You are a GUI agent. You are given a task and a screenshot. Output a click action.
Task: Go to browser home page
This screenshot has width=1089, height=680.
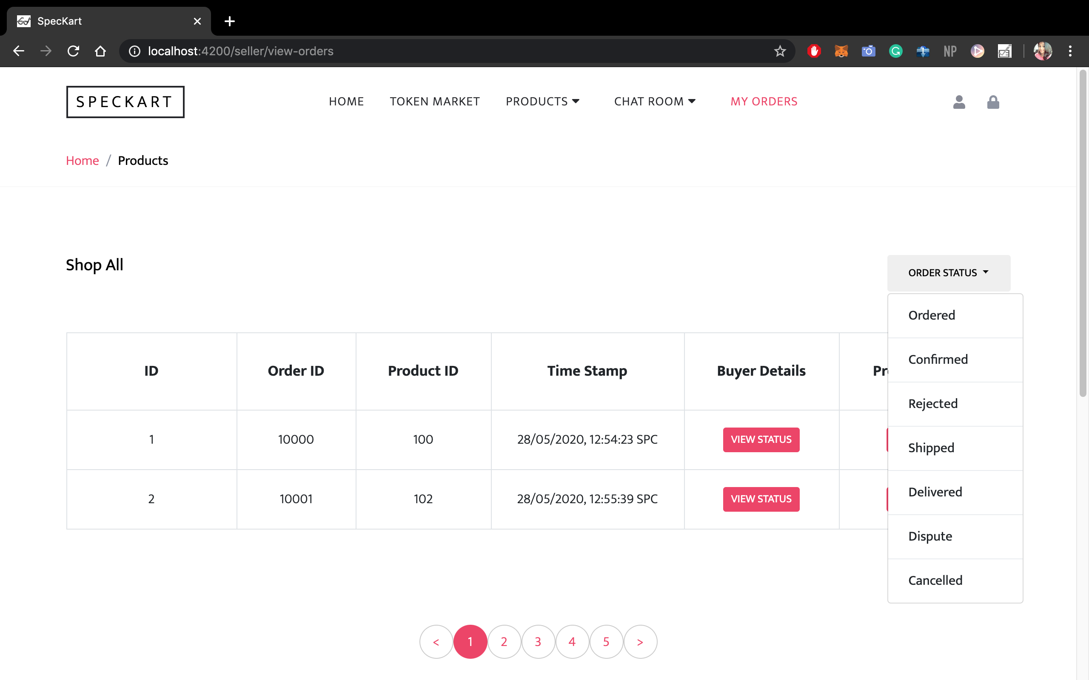tap(100, 51)
